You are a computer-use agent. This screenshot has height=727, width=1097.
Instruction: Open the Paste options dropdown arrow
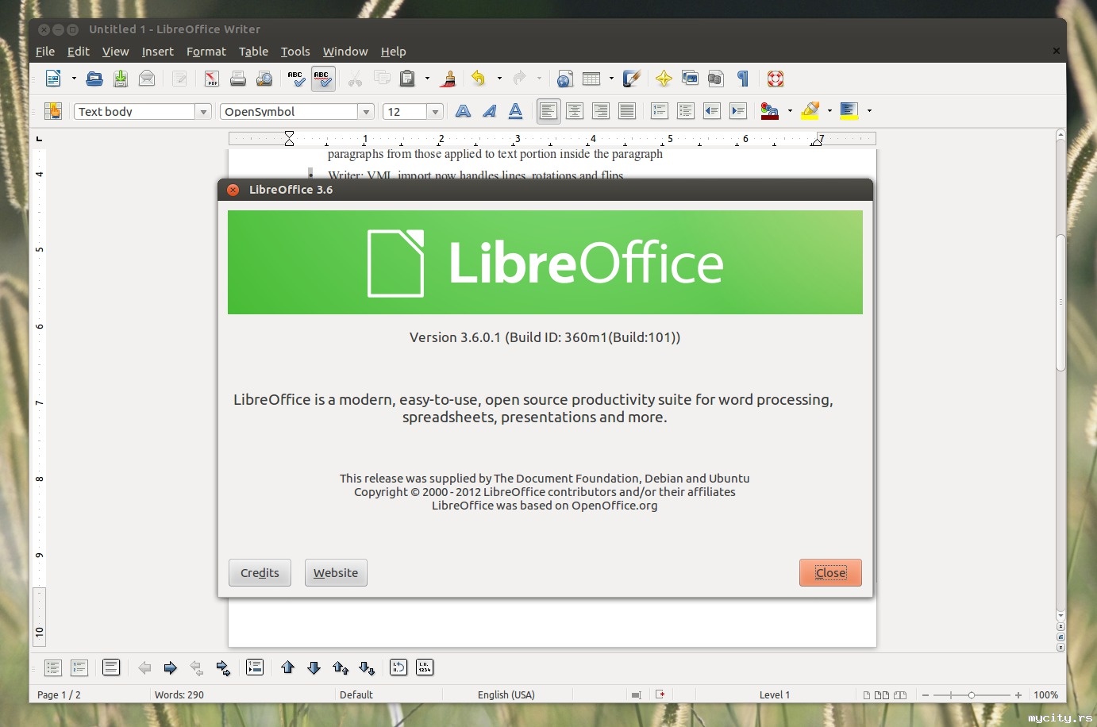tap(427, 78)
